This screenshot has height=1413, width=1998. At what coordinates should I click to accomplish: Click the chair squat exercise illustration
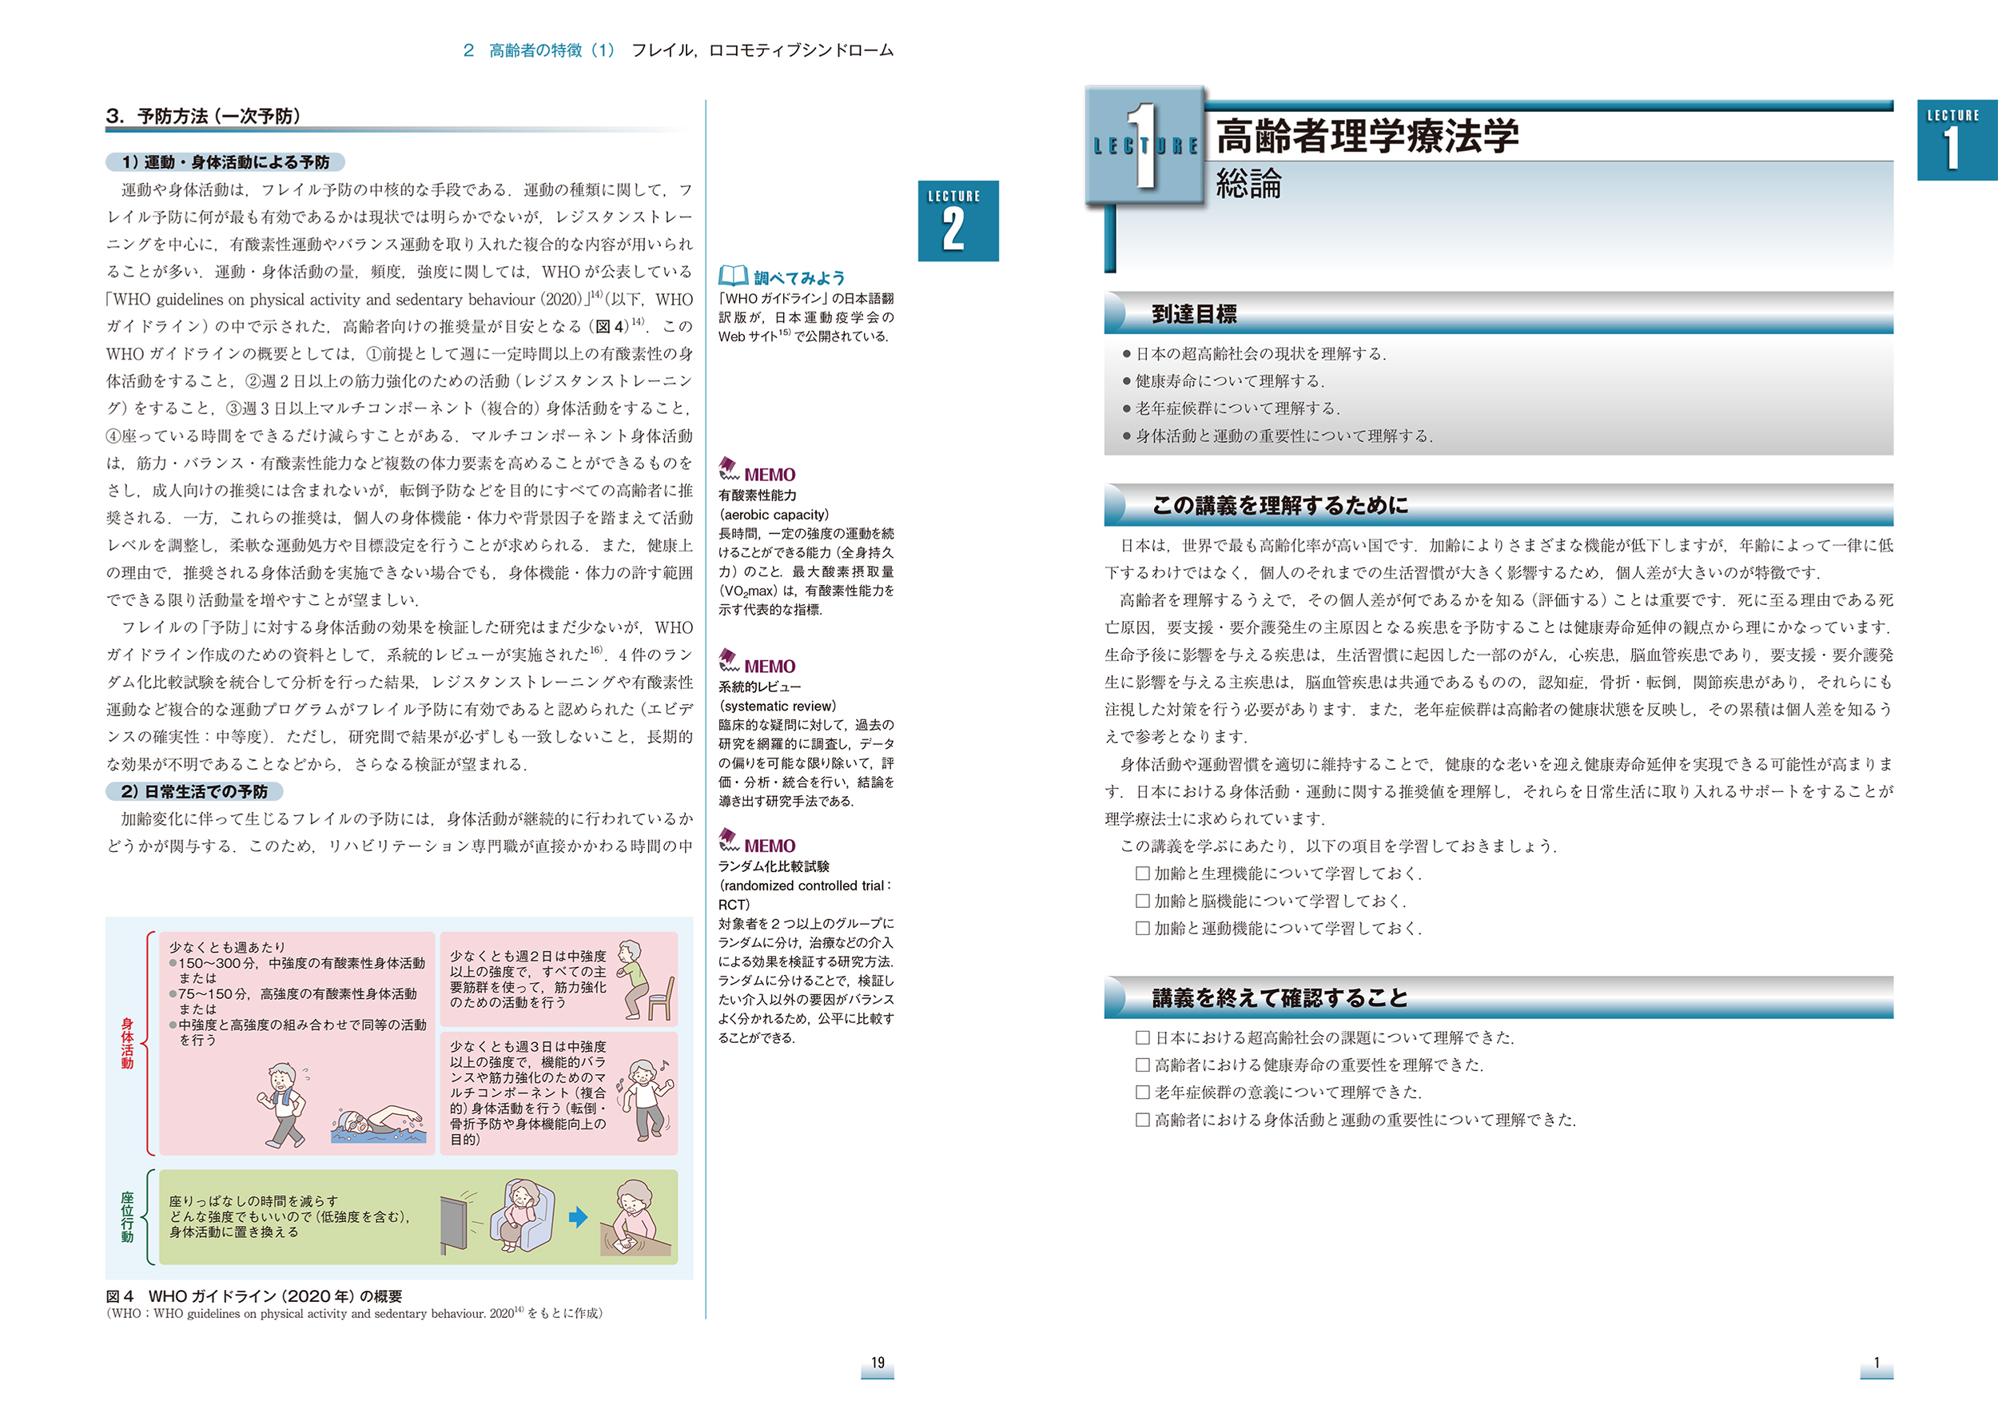[x=646, y=980]
